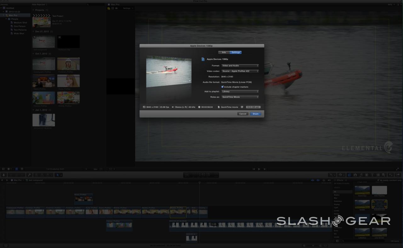Select the Test Project thumbnail
Screen dimensions: 403x248
pyautogui.click(x=42, y=20)
